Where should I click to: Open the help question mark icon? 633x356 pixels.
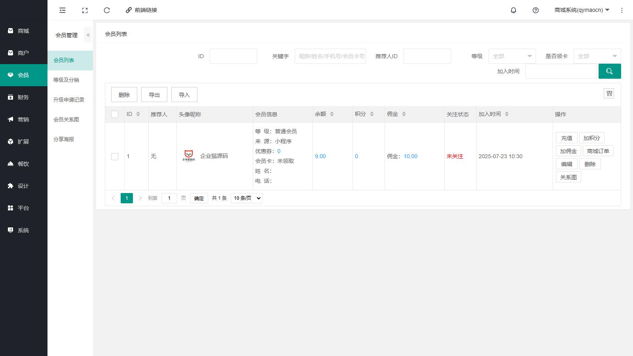[536, 10]
